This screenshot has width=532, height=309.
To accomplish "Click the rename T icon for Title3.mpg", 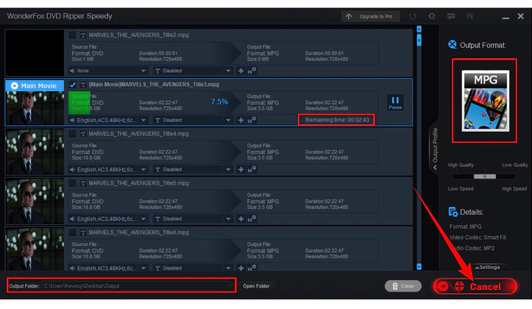I will point(83,84).
